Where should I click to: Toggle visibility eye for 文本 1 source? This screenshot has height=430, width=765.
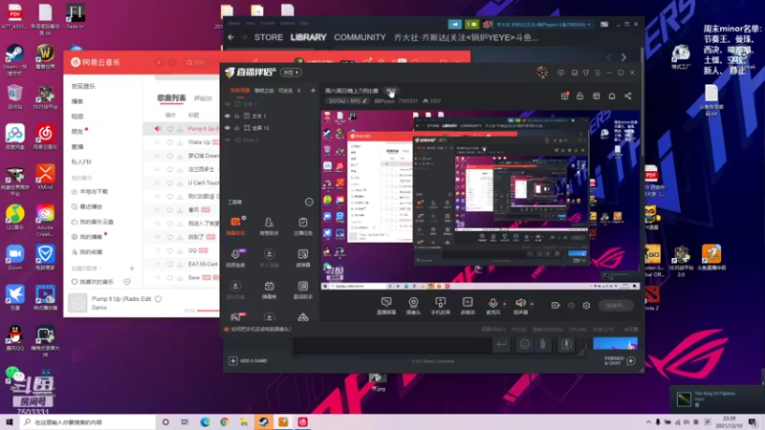tap(228, 116)
